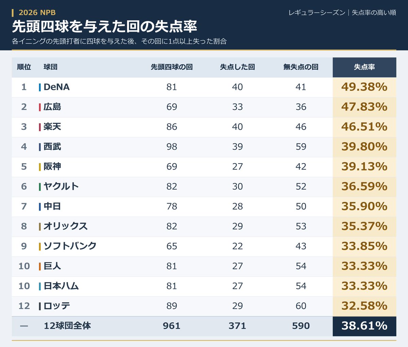Click the レギュラーシーズン label
This screenshot has height=347, width=408.
317,13
